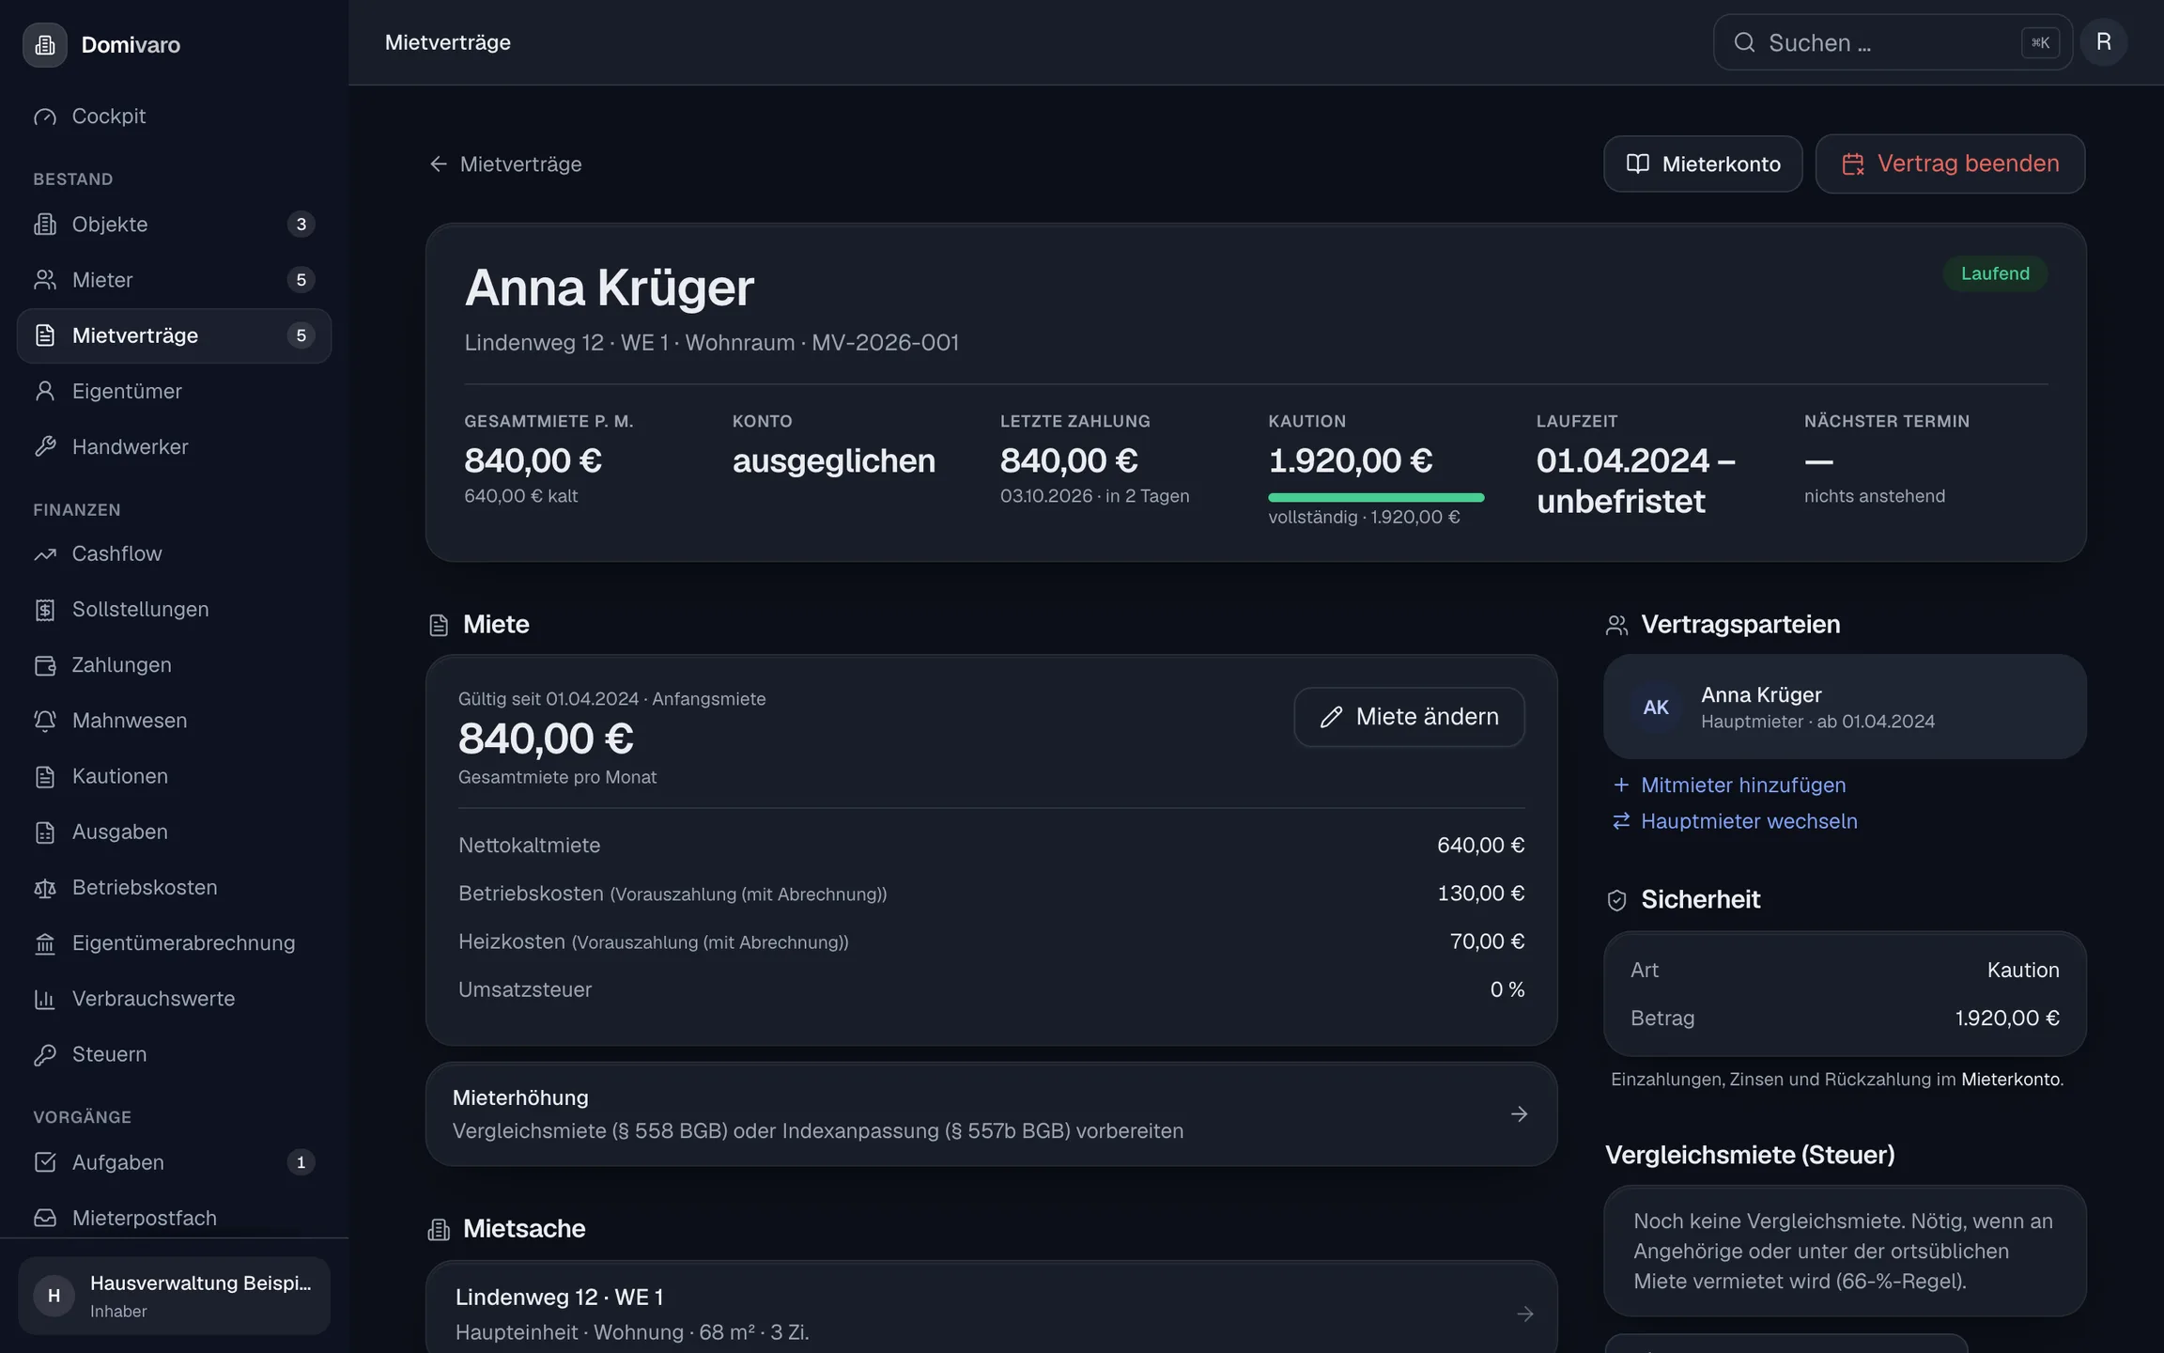Viewport: 2164px width, 1353px height.
Task: Click the Eigentümerabrechnung bank icon
Action: (45, 943)
